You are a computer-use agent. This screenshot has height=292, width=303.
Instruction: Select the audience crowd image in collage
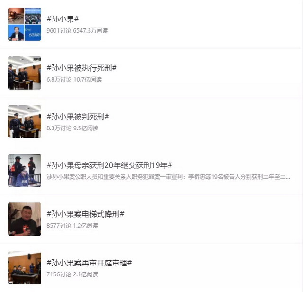[33, 16]
